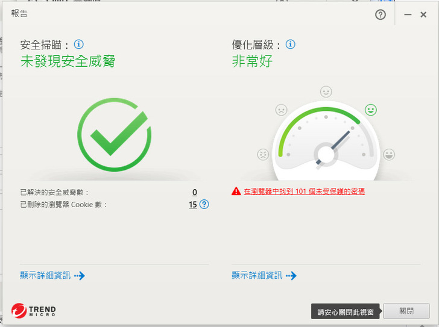Screen dimensions: 439x327
Task: Click resolved security threats count 0
Action: pyautogui.click(x=194, y=192)
